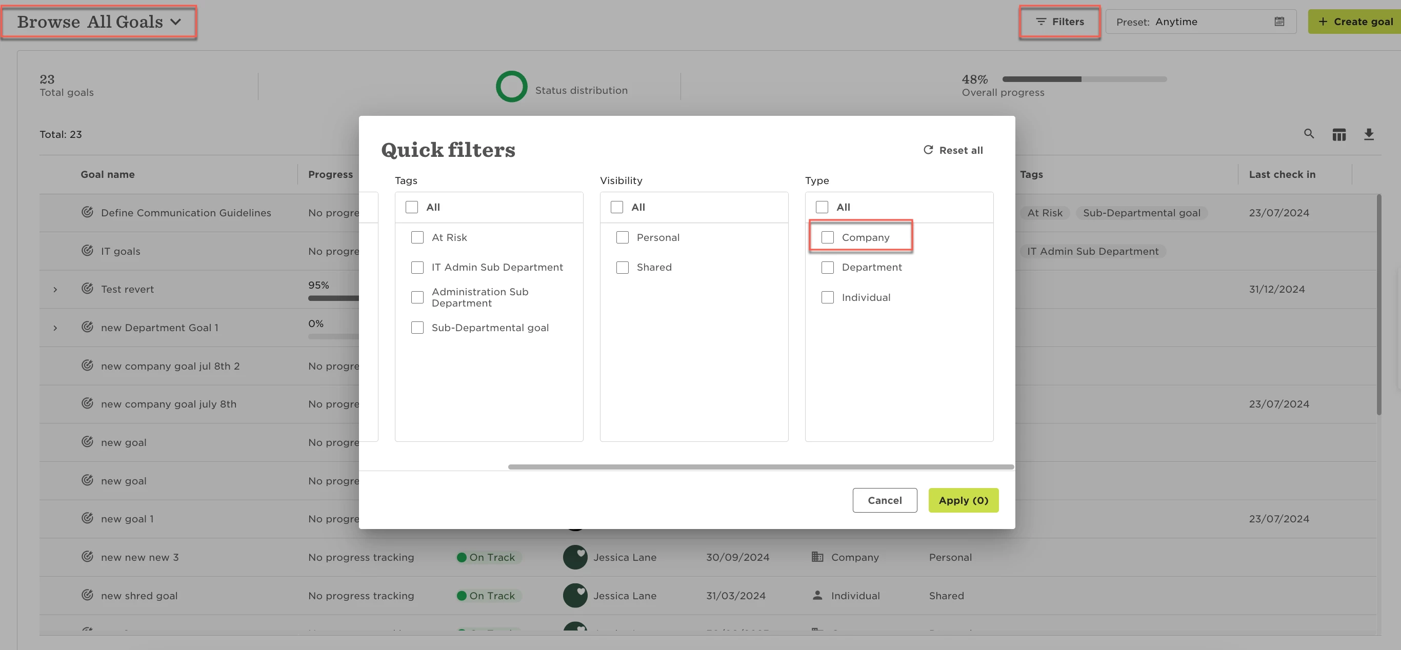Click goal icon beside new goal 1
This screenshot has width=1401, height=650.
(x=87, y=518)
